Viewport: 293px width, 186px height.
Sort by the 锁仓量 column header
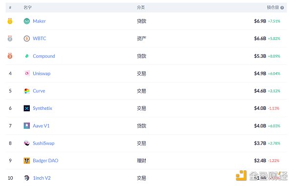[x=273, y=7]
